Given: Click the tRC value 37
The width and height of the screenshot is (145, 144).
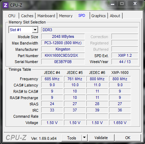Looking at the screenshot, I should 75,110.
